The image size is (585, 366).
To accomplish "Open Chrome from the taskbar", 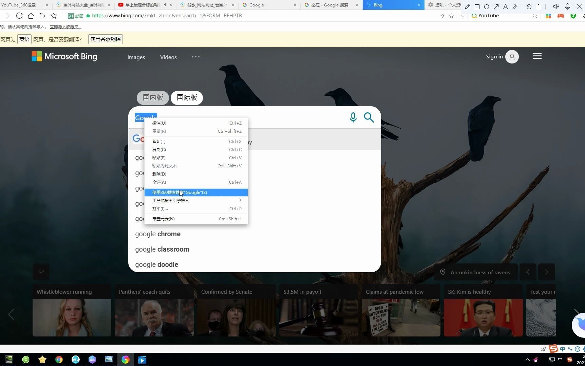I will coord(59,360).
